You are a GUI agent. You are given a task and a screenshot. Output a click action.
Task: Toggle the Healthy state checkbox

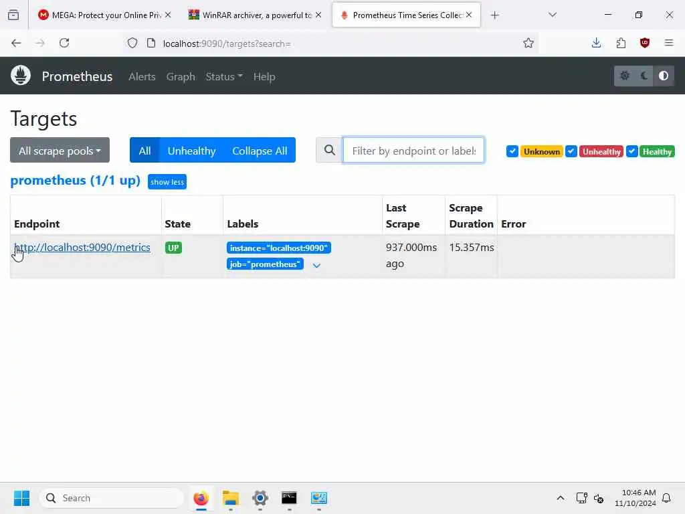[631, 151]
